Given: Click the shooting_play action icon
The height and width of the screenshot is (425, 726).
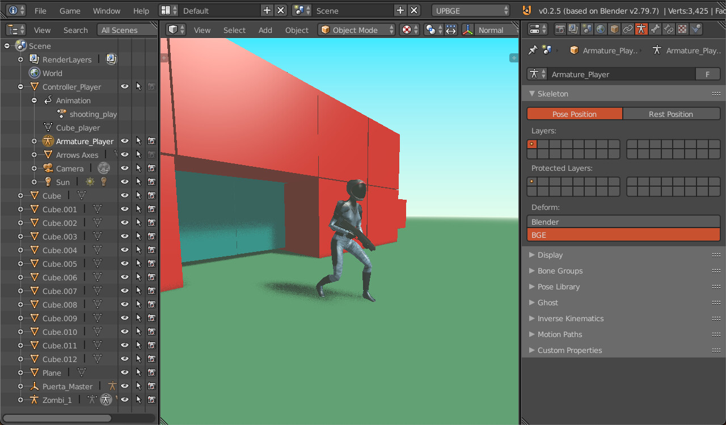Looking at the screenshot, I should click(x=62, y=113).
